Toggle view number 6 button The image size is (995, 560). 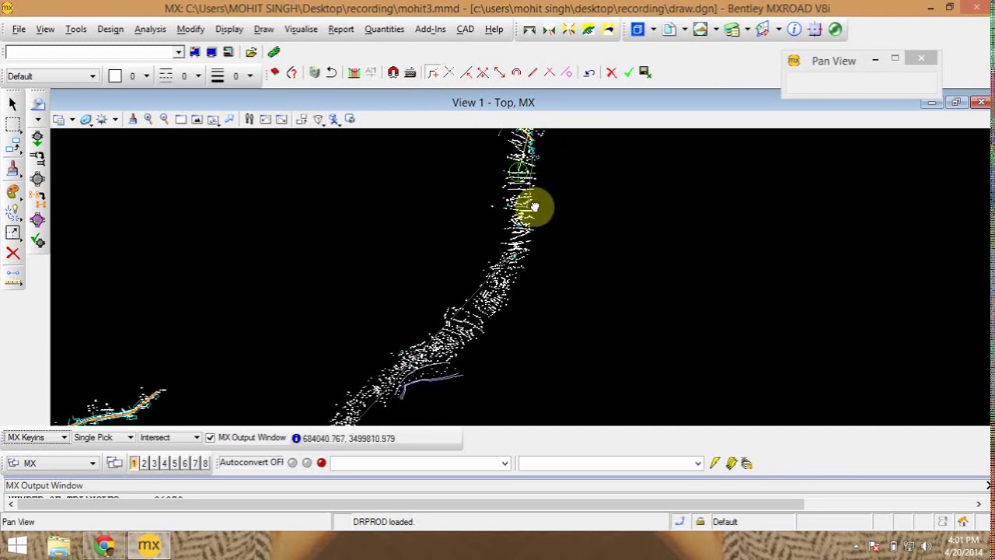184,464
